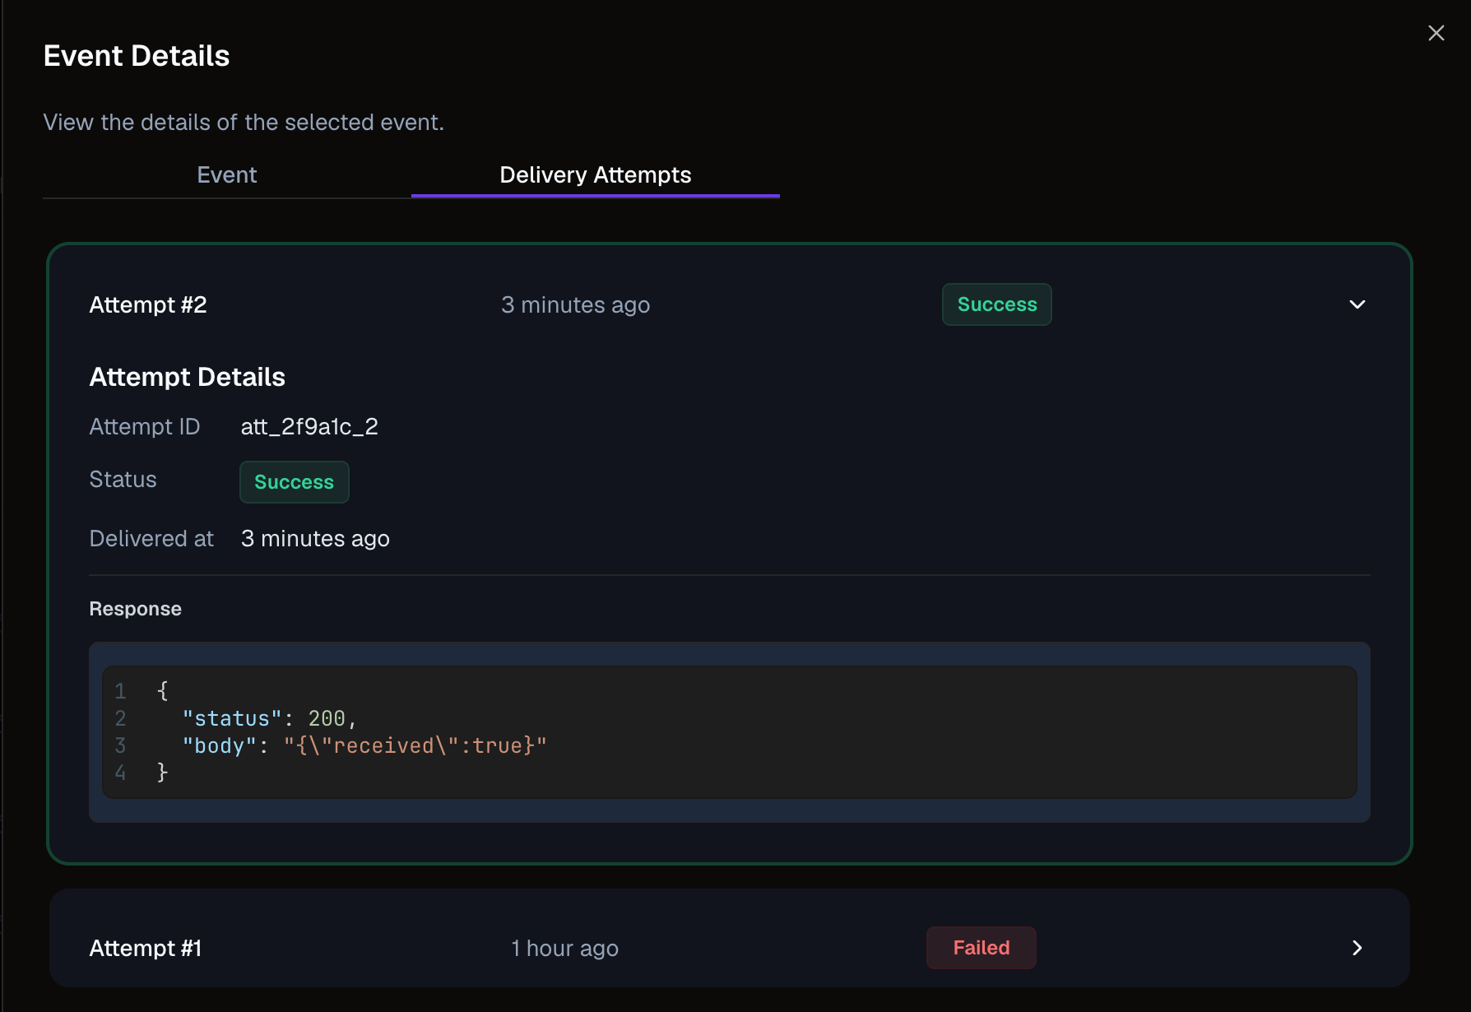Click the Attempt Details heading
Image resolution: width=1471 pixels, height=1012 pixels.
188,377
